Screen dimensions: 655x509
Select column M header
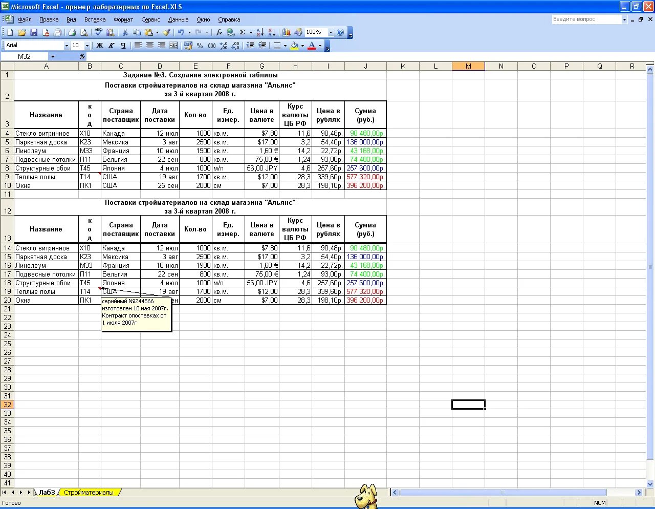(x=468, y=66)
